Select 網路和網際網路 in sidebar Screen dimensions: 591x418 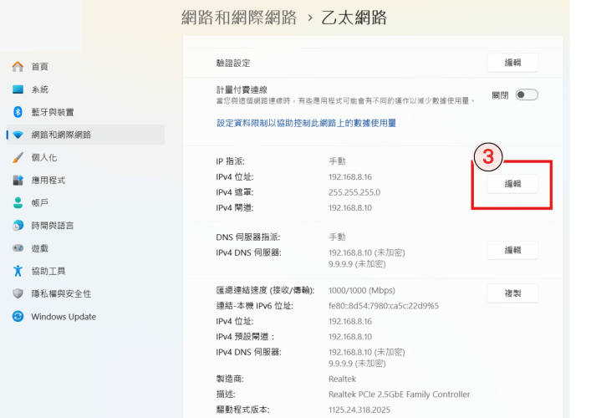[85, 135]
